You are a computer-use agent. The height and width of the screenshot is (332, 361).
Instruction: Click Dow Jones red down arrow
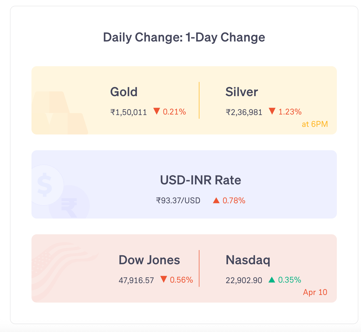[x=164, y=279]
